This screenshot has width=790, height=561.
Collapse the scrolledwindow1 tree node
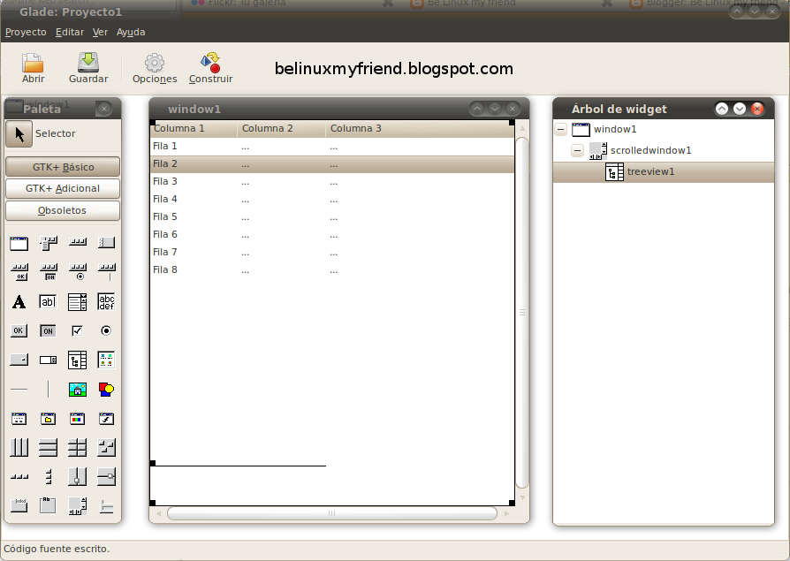pyautogui.click(x=578, y=150)
